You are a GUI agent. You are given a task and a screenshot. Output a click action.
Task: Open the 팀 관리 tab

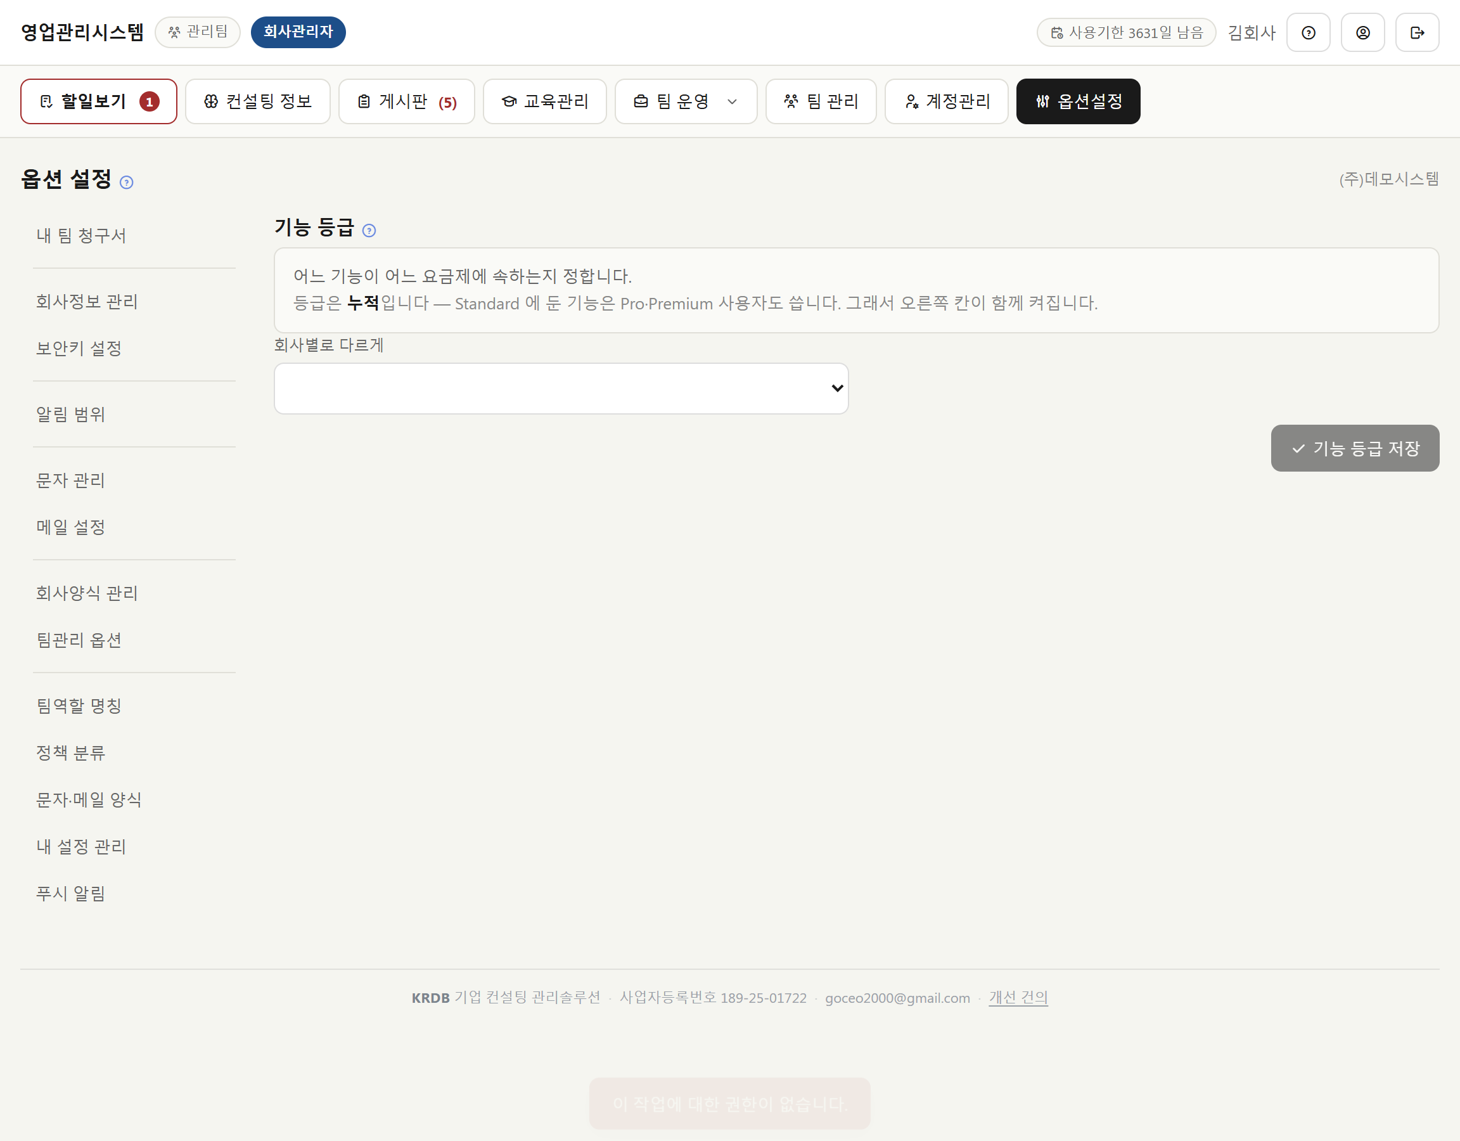click(820, 101)
